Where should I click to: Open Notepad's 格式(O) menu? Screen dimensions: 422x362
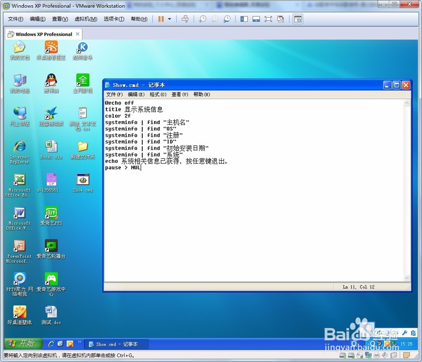pyautogui.click(x=158, y=94)
